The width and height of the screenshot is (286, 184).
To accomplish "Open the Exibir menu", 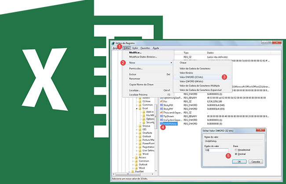I will (x=135, y=48).
